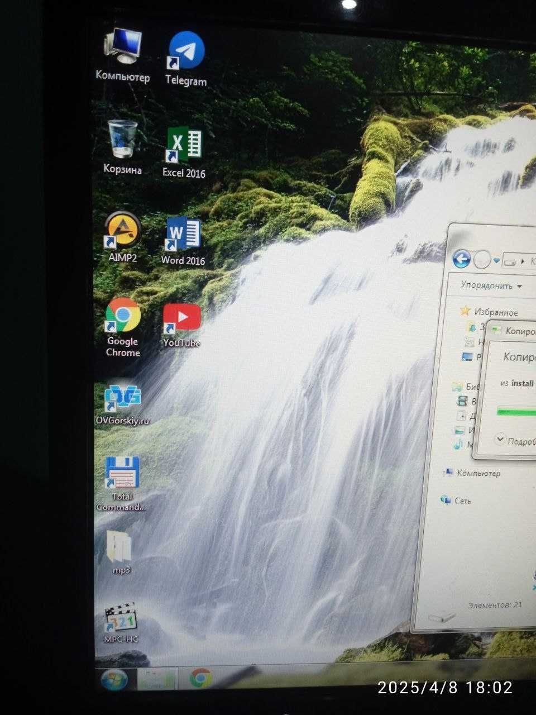Launch Telegram from the desktop
This screenshot has width=536, height=715.
tap(186, 58)
